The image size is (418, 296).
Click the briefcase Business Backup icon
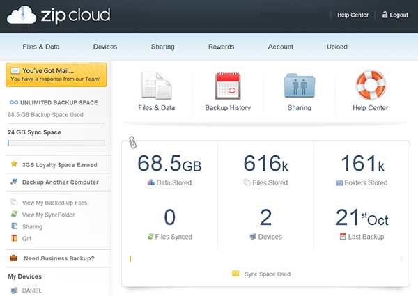[14, 258]
